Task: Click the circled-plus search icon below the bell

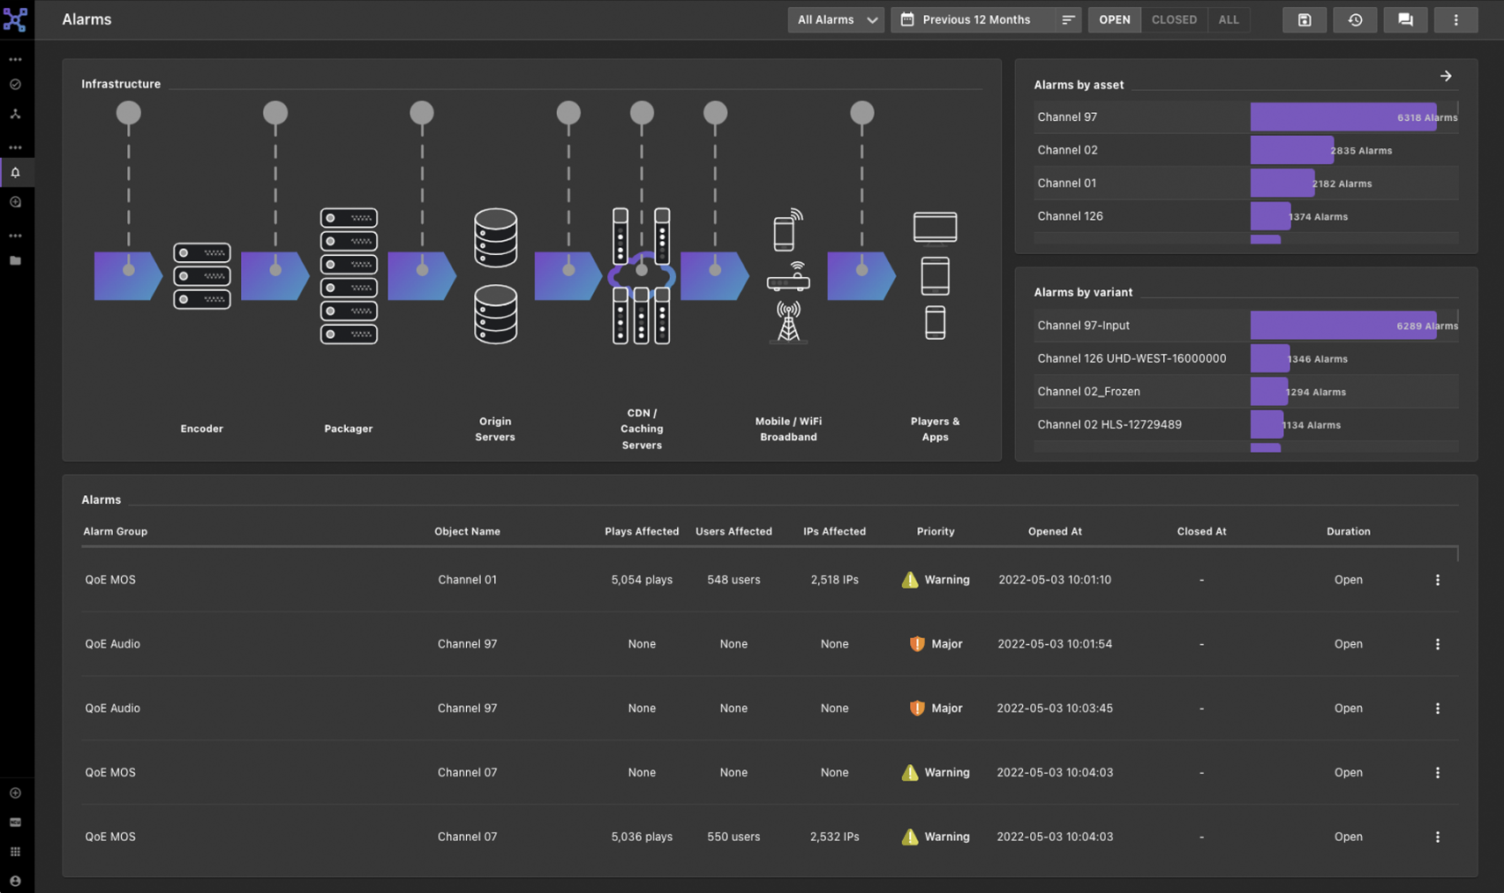Action: click(15, 202)
